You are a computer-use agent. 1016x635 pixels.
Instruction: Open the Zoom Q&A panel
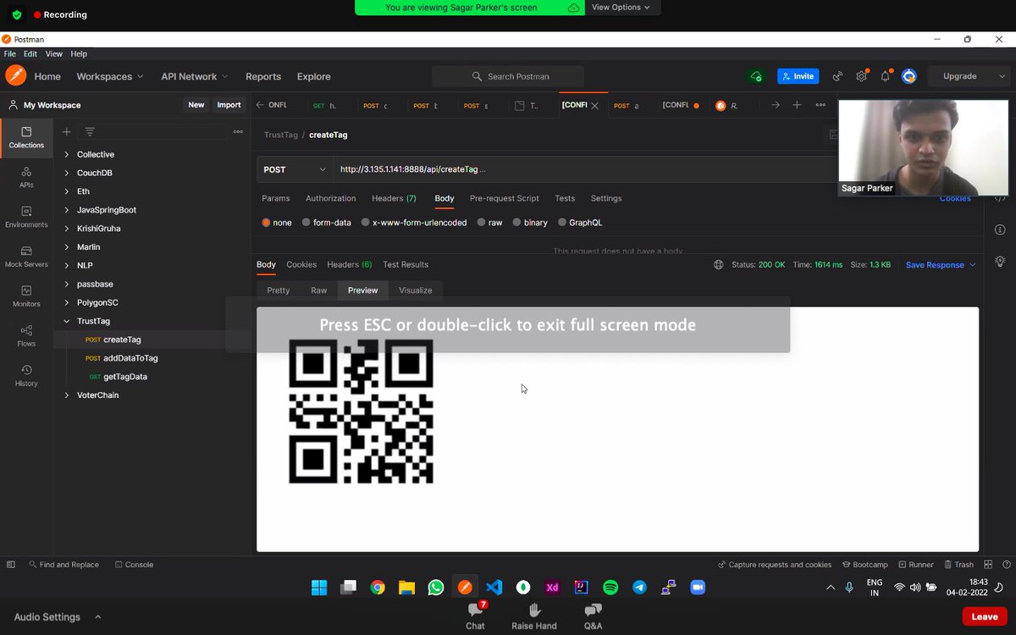click(593, 616)
